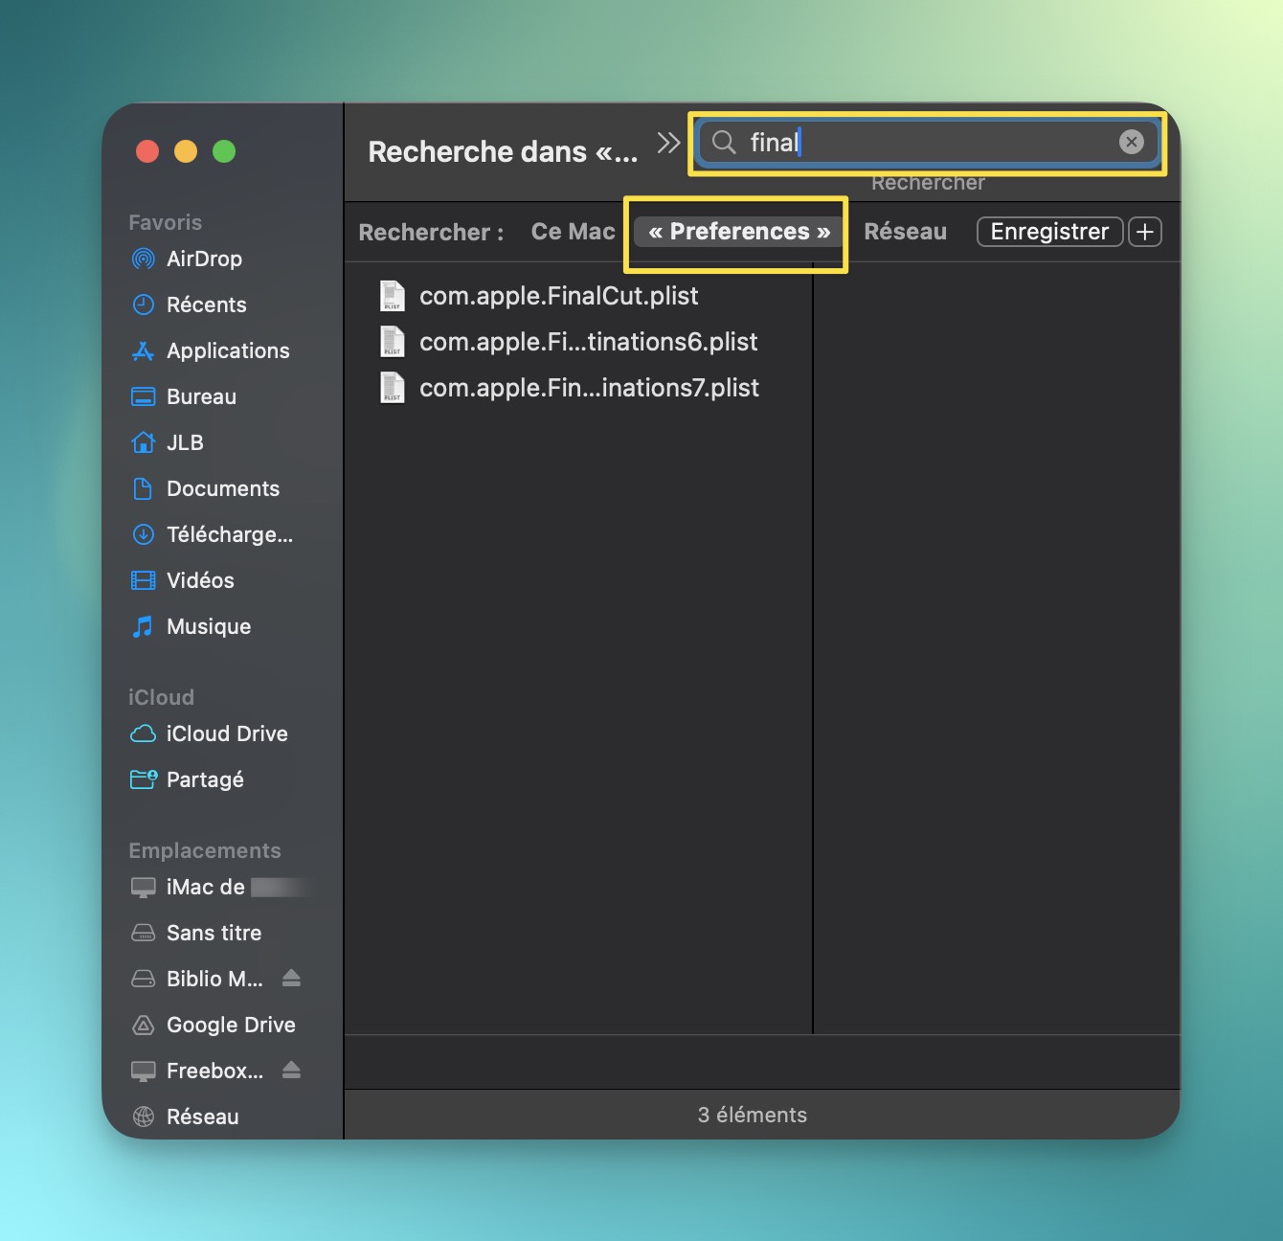
Task: Click the Google Drive label
Action: click(x=231, y=1025)
